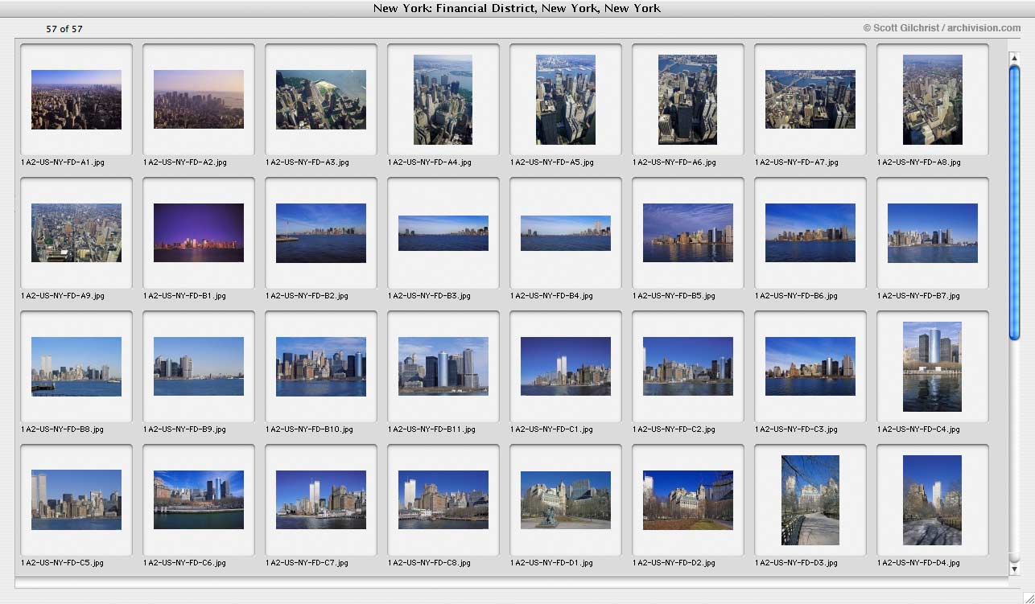
Task: Click thumbnail 1A2-US-NY-FD-D2.jpg
Action: tap(688, 500)
